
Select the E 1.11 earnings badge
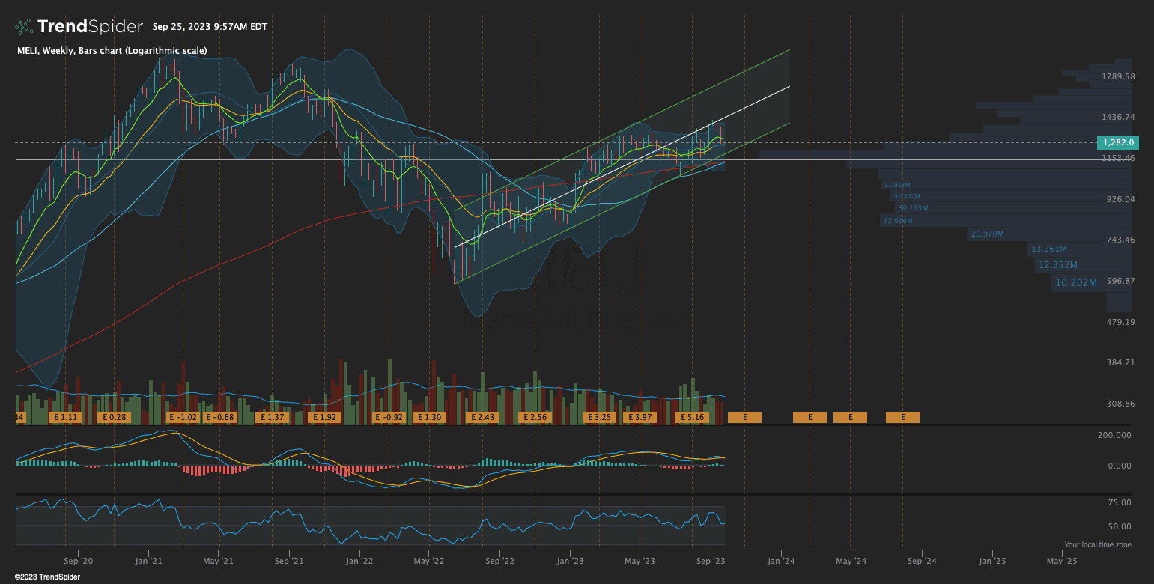64,417
